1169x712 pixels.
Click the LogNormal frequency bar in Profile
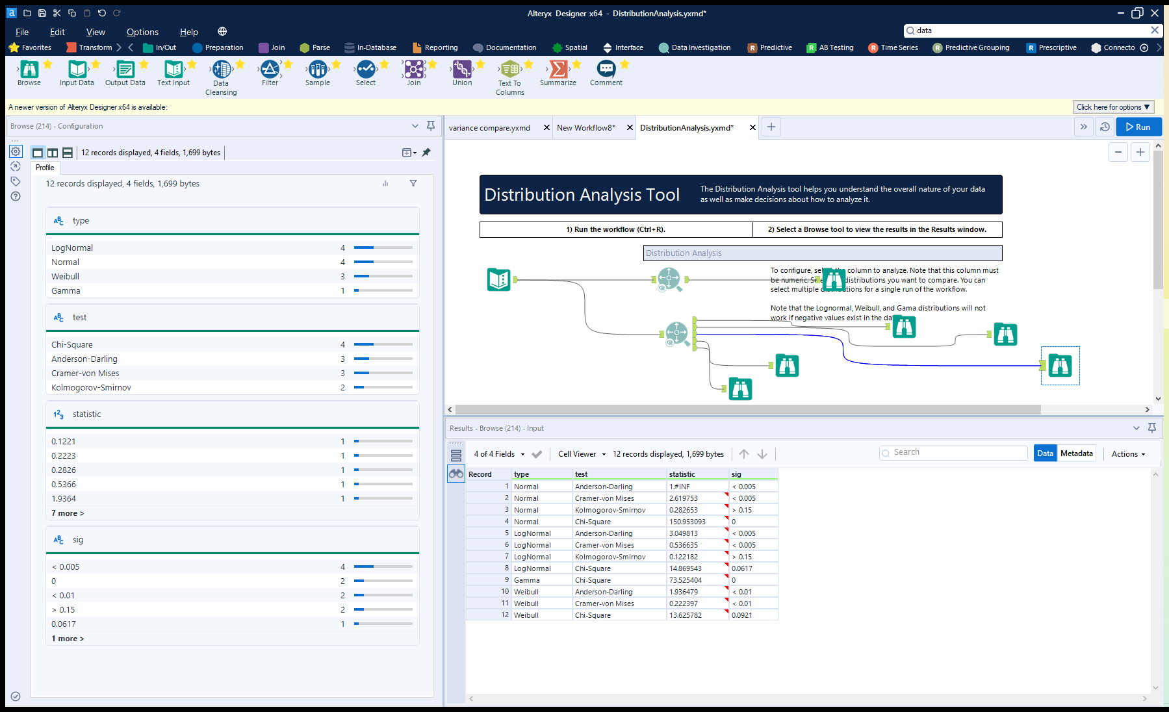(x=382, y=248)
